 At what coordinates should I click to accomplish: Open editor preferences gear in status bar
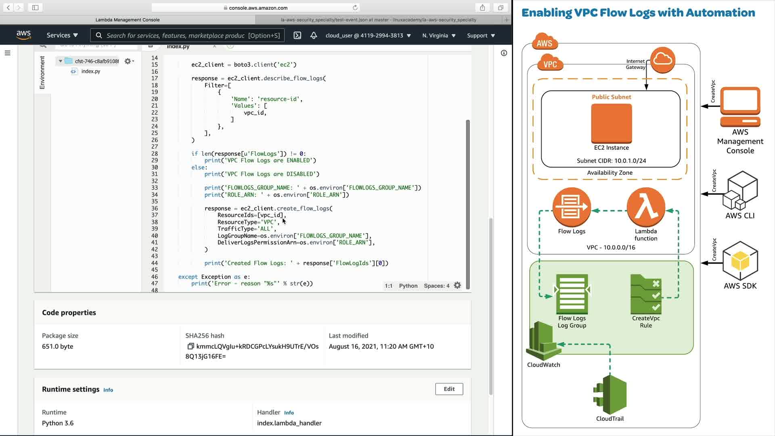pos(457,285)
